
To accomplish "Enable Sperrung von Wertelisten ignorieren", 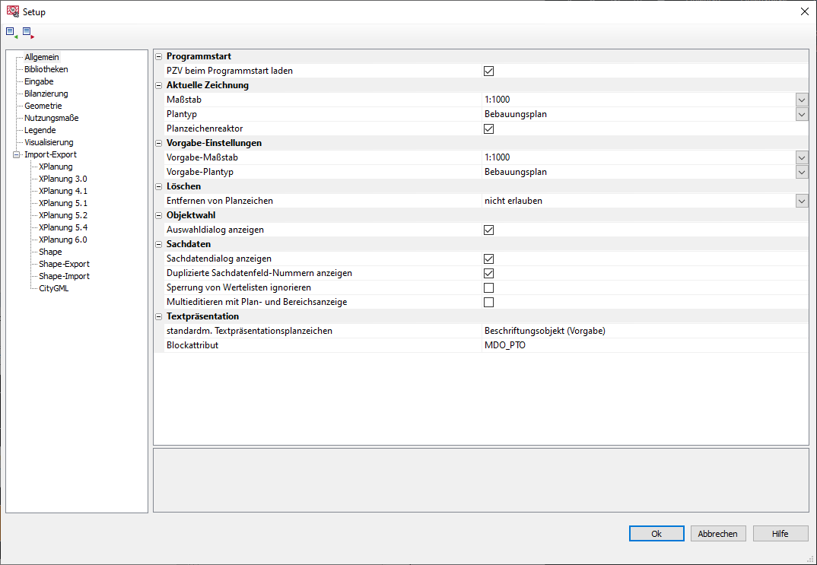I will coord(489,287).
